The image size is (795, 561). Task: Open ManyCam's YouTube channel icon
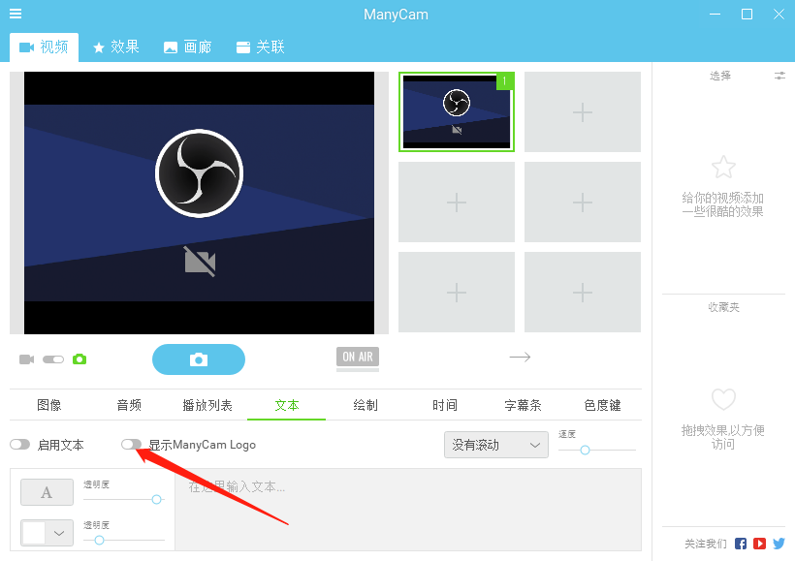pos(759,544)
